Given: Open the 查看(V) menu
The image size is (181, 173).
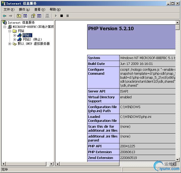Looking at the screenshot, I should 39,10.
